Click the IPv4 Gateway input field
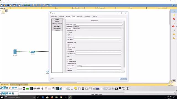The width and height of the screenshot is (177, 99). [x=97, y=37]
